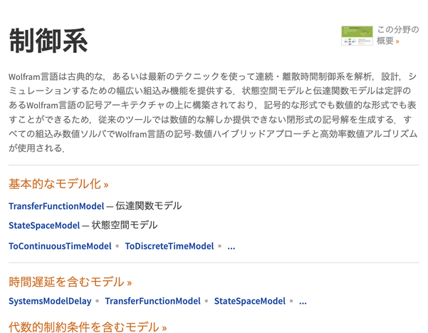Click the » arrow after 概要
428x333 pixels.
click(397, 41)
